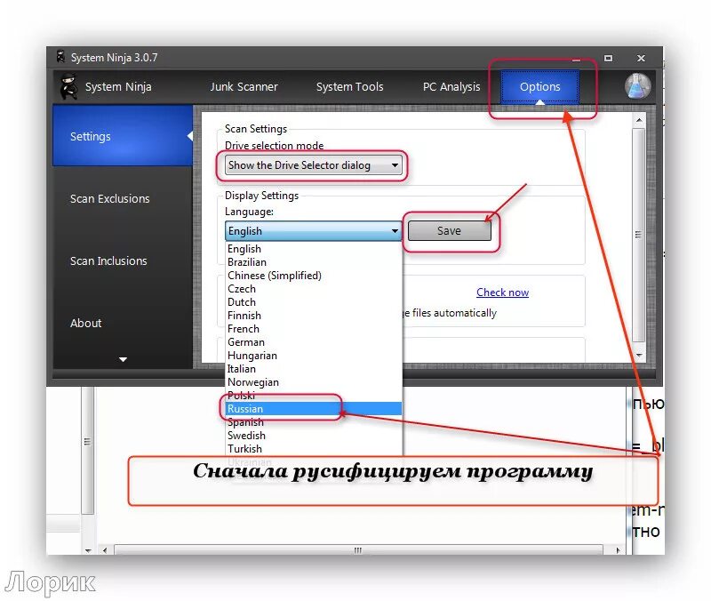The width and height of the screenshot is (711, 601).
Task: Choose Hungarian from language list
Action: [x=314, y=356]
